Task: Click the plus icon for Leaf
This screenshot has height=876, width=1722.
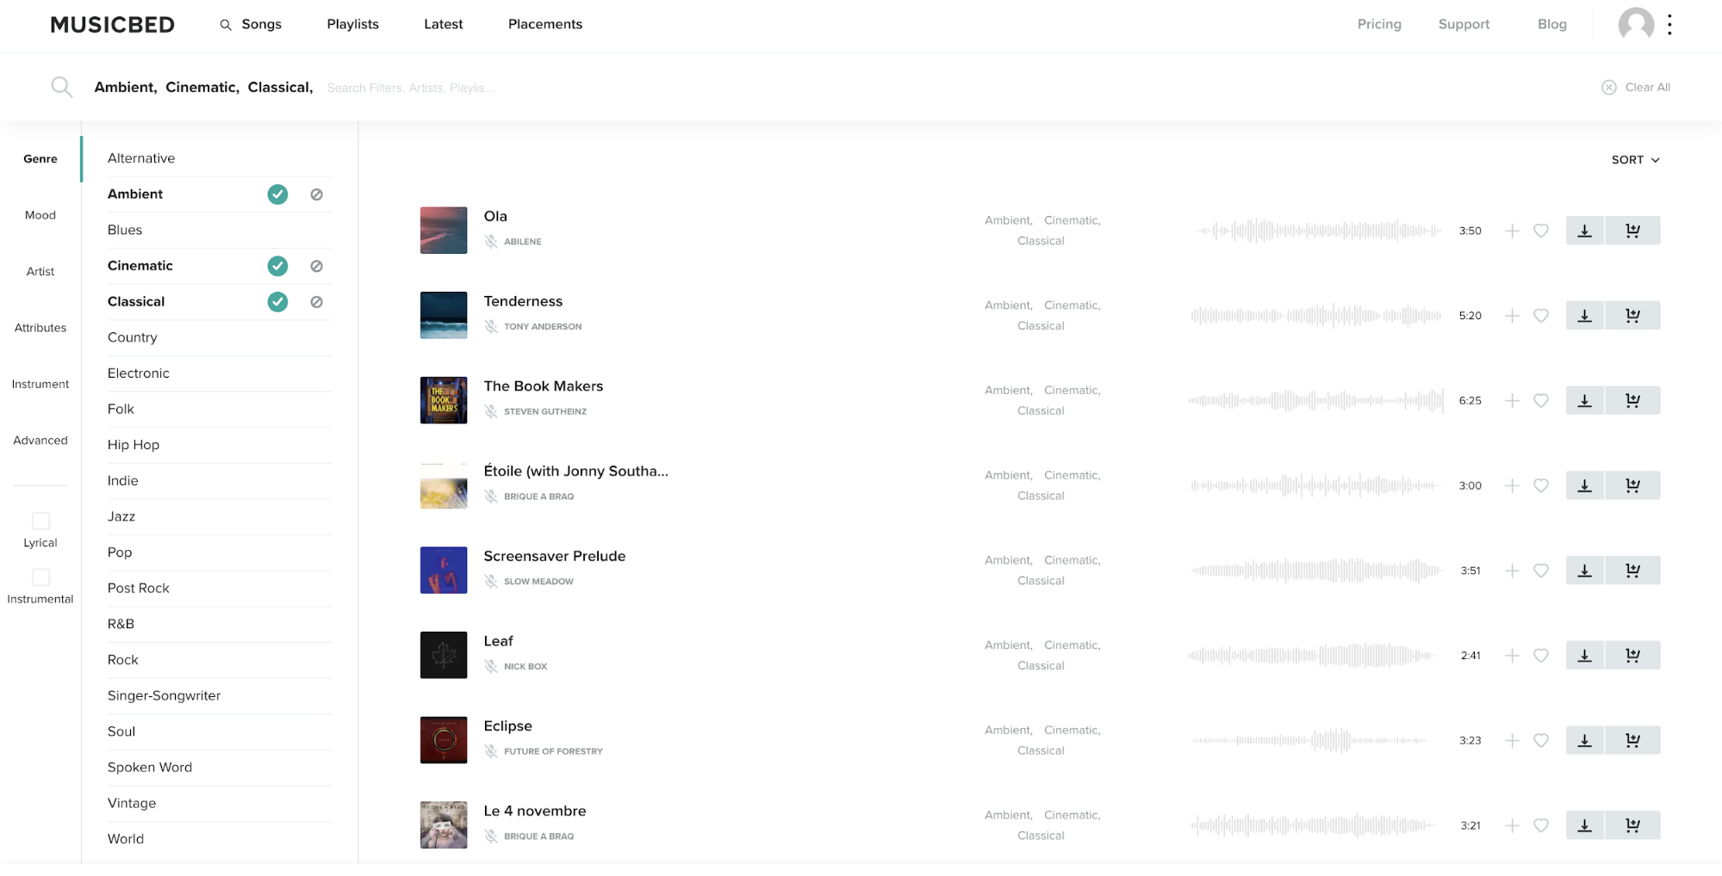Action: click(x=1512, y=656)
